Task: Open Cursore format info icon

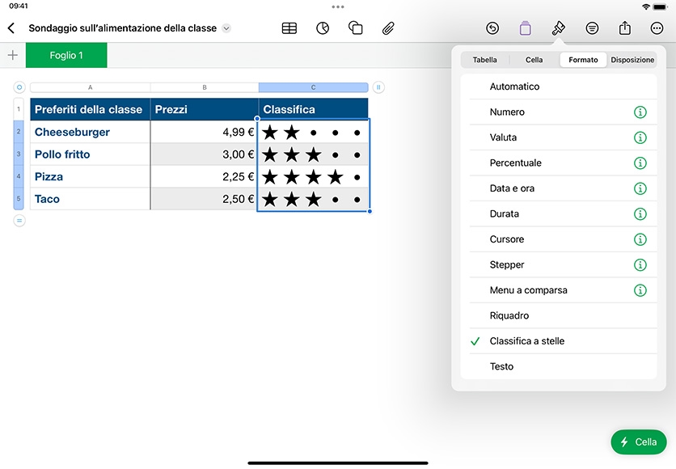Action: click(640, 239)
